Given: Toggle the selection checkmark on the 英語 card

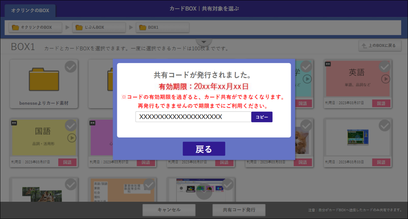Looking at the screenshot, I should pyautogui.click(x=385, y=67).
